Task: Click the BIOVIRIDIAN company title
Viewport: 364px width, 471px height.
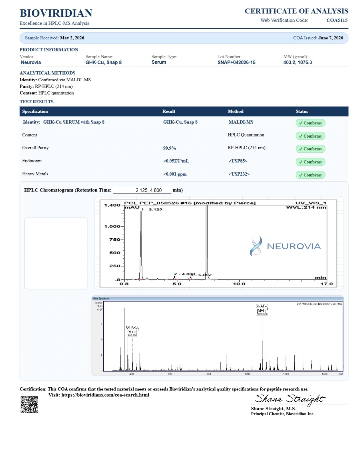Action: (56, 13)
